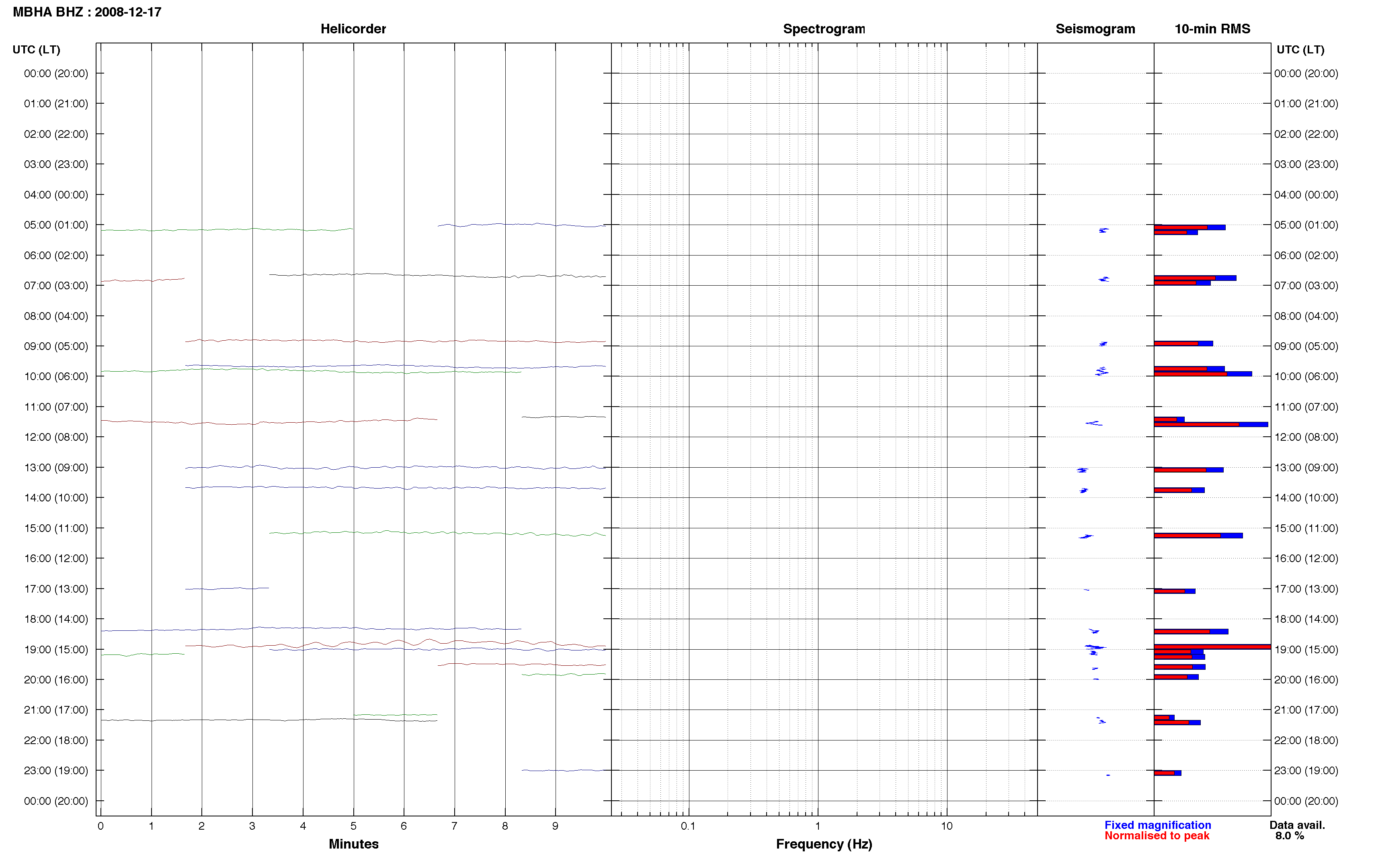This screenshot has height=859, width=1374.
Task: Click left axis label 23:00 (19:00)
Action: coord(56,770)
